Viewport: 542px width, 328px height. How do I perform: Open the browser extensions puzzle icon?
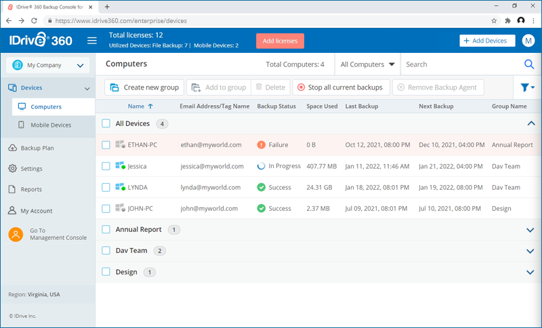(x=507, y=21)
